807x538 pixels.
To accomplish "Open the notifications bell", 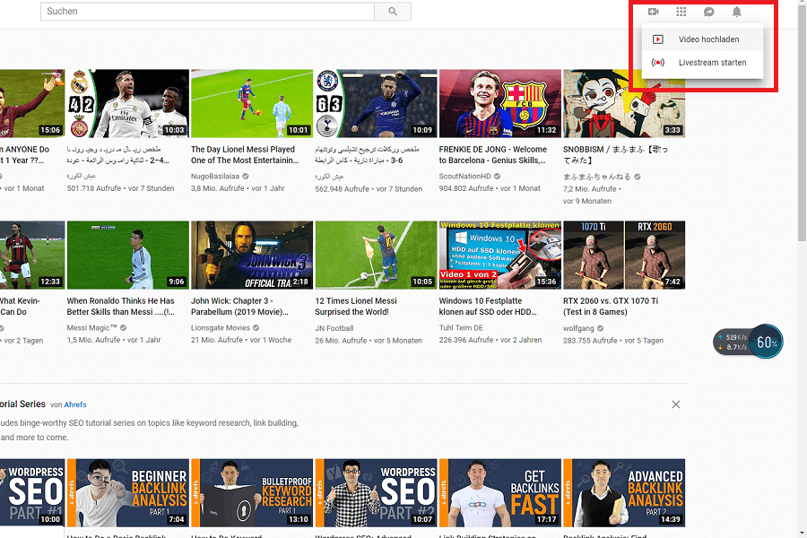I will 737,12.
